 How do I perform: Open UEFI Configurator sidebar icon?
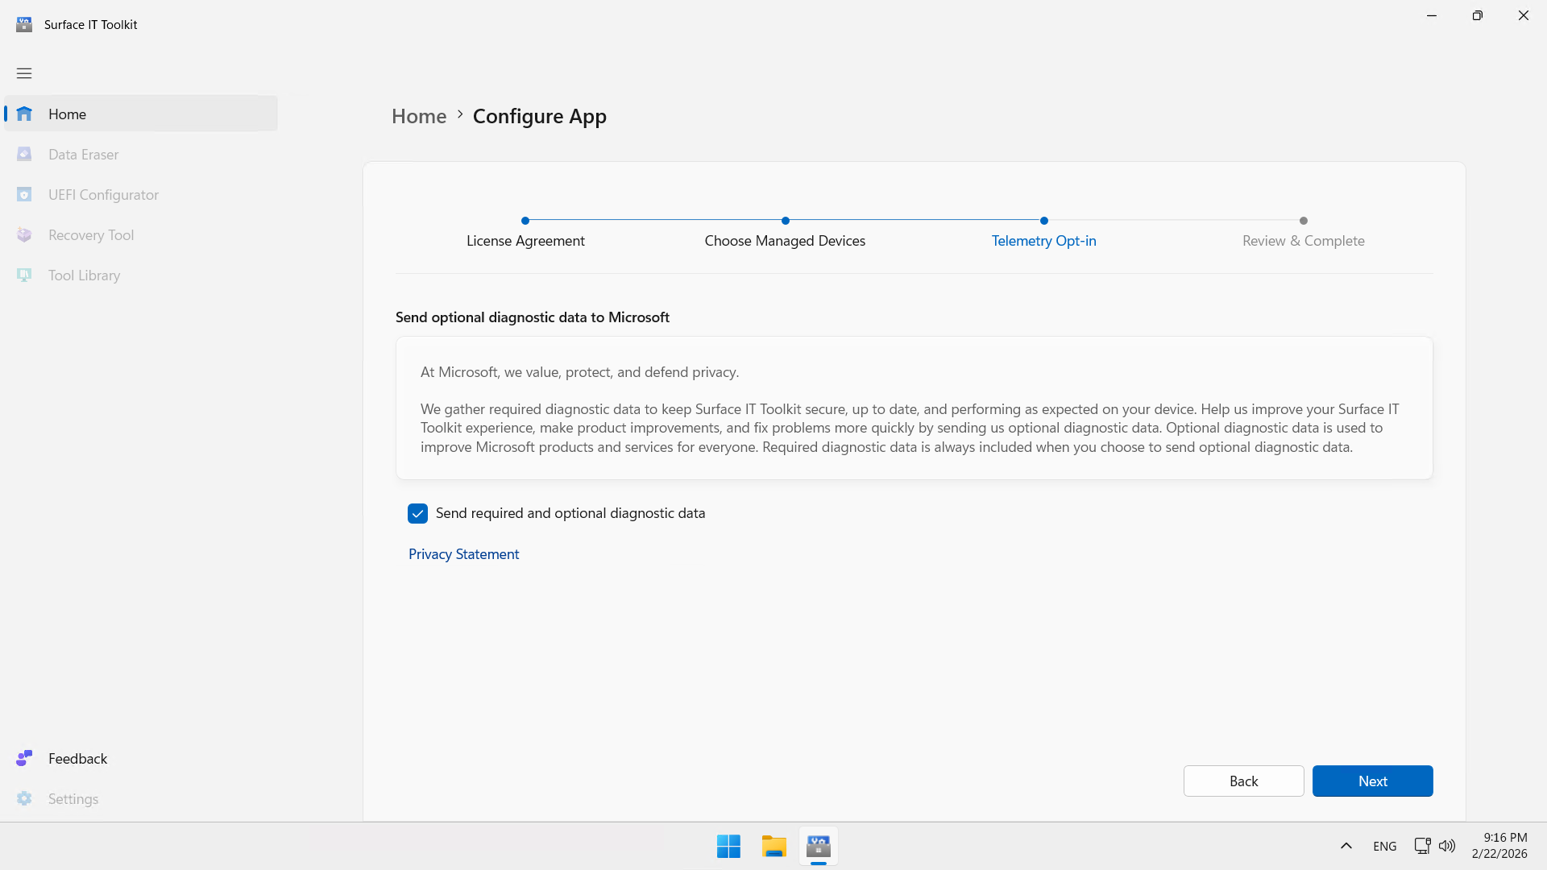click(24, 194)
